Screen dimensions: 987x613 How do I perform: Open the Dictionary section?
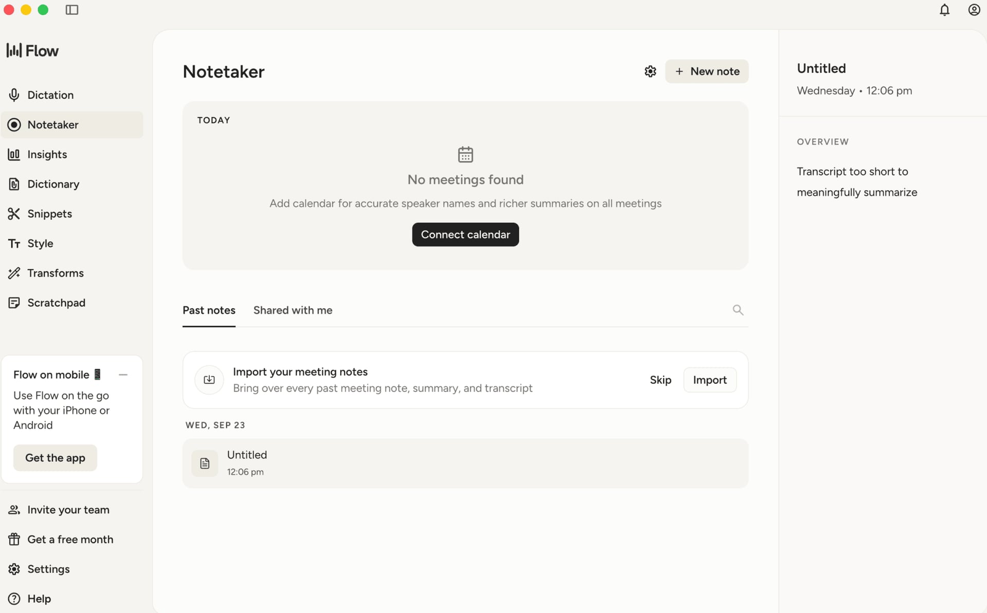click(x=72, y=184)
